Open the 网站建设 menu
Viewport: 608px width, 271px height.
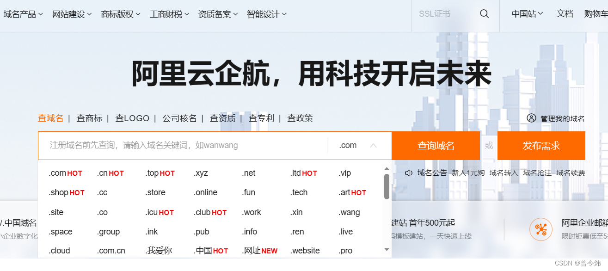[x=72, y=14]
